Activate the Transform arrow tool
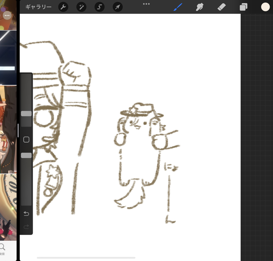Screen dimensions: 273x261 tap(117, 7)
